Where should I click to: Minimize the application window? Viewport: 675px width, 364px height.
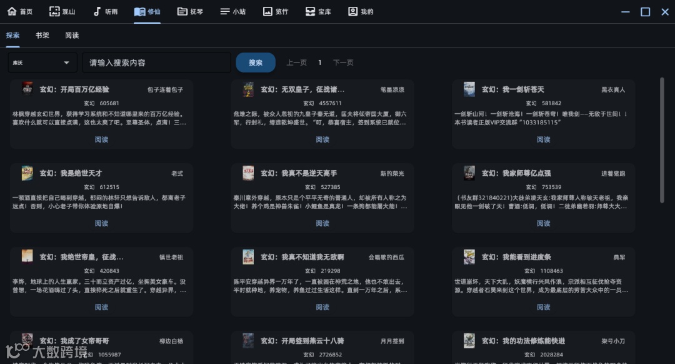626,12
